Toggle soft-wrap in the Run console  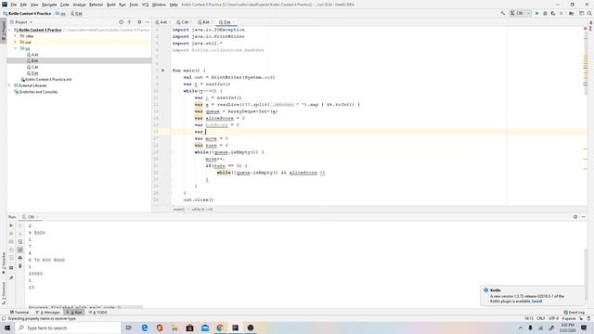(x=20, y=241)
